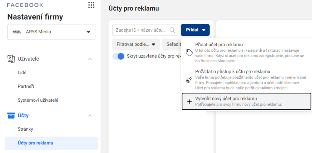Select Požádat o přístup k účtu
The image size is (312, 153).
click(246, 80)
